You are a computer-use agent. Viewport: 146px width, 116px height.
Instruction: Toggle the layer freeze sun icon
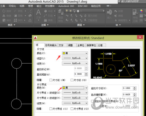point(71,11)
